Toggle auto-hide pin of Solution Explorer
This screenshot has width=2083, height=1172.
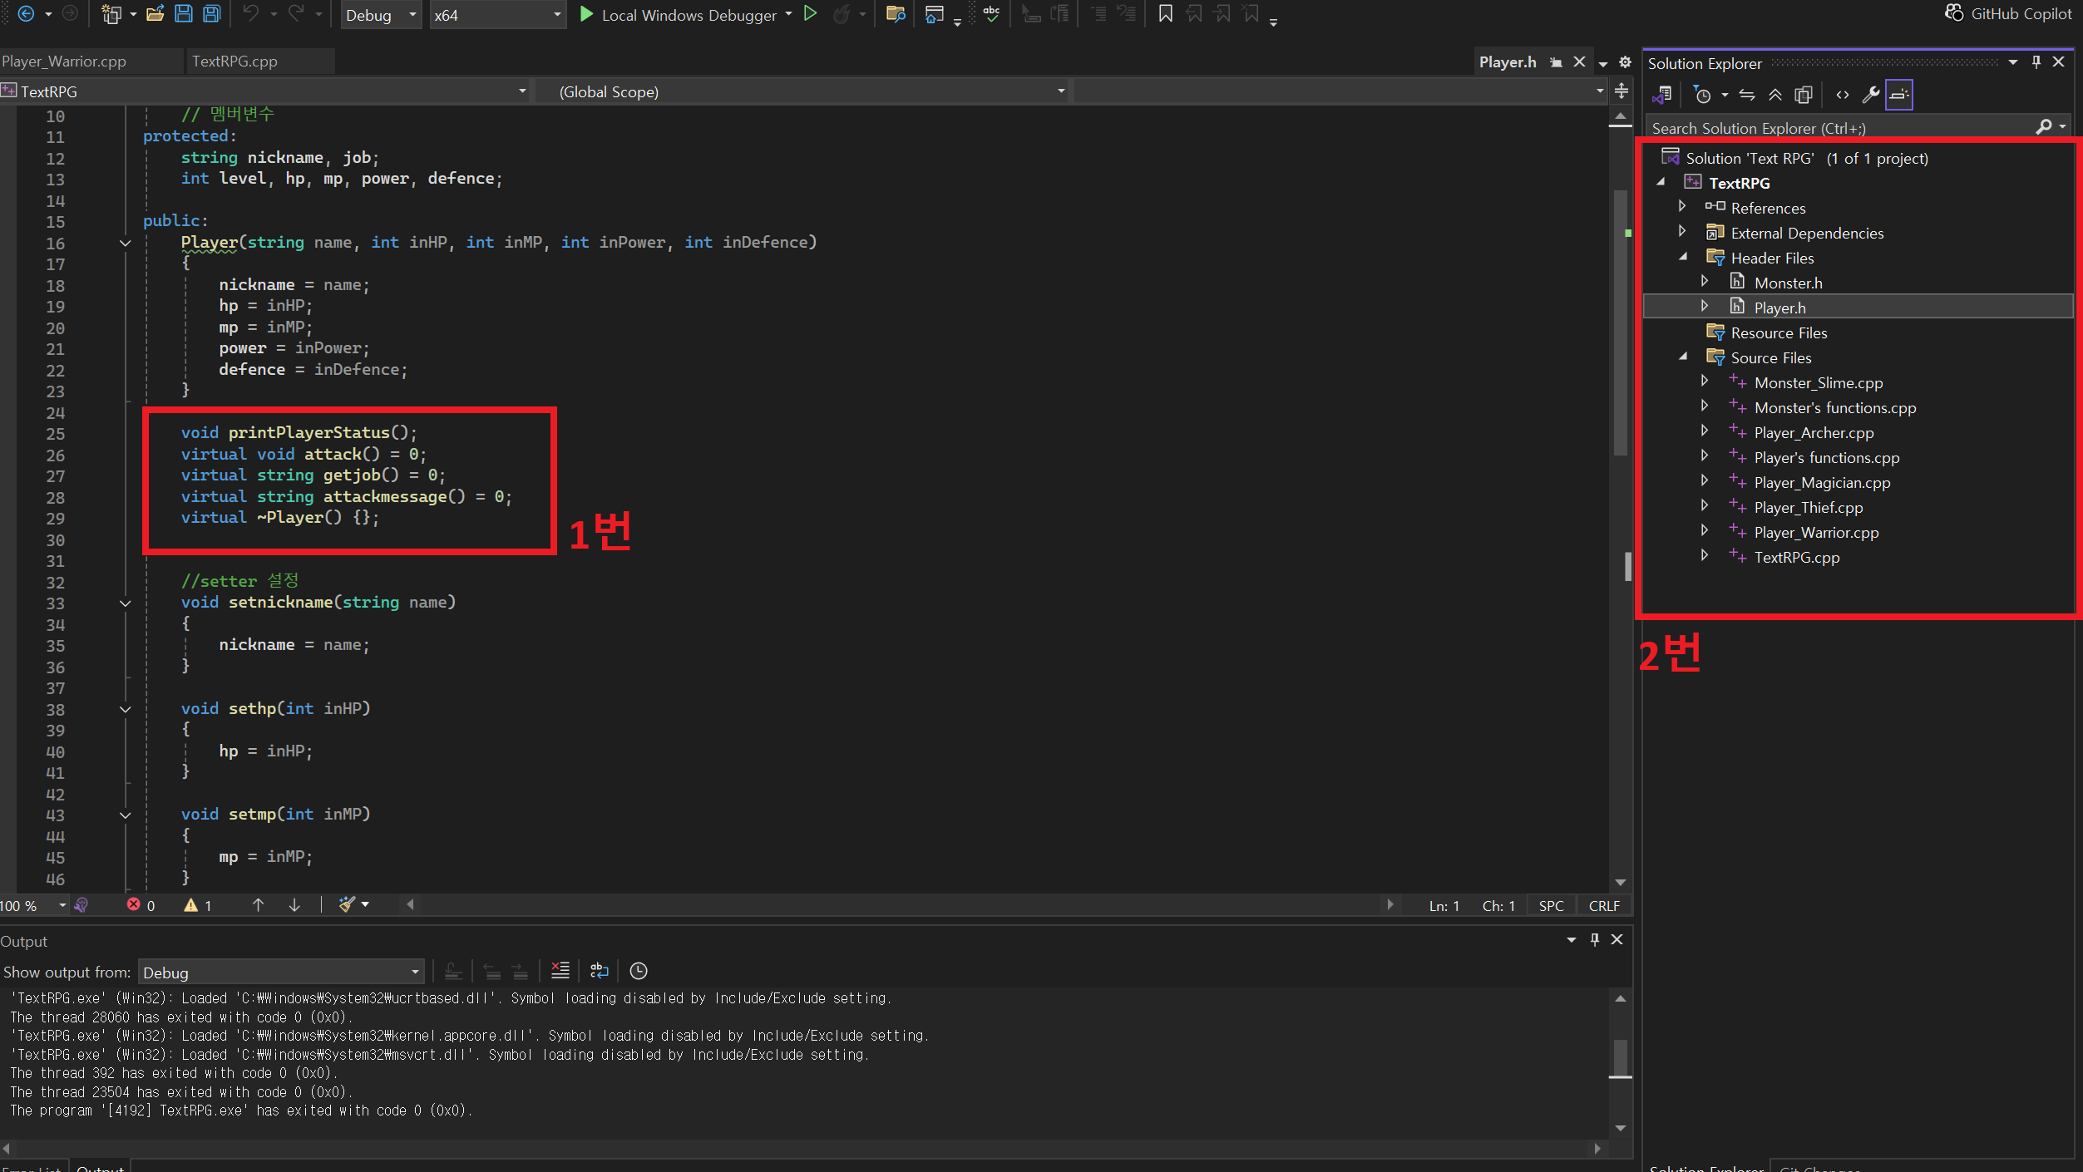coord(2036,62)
